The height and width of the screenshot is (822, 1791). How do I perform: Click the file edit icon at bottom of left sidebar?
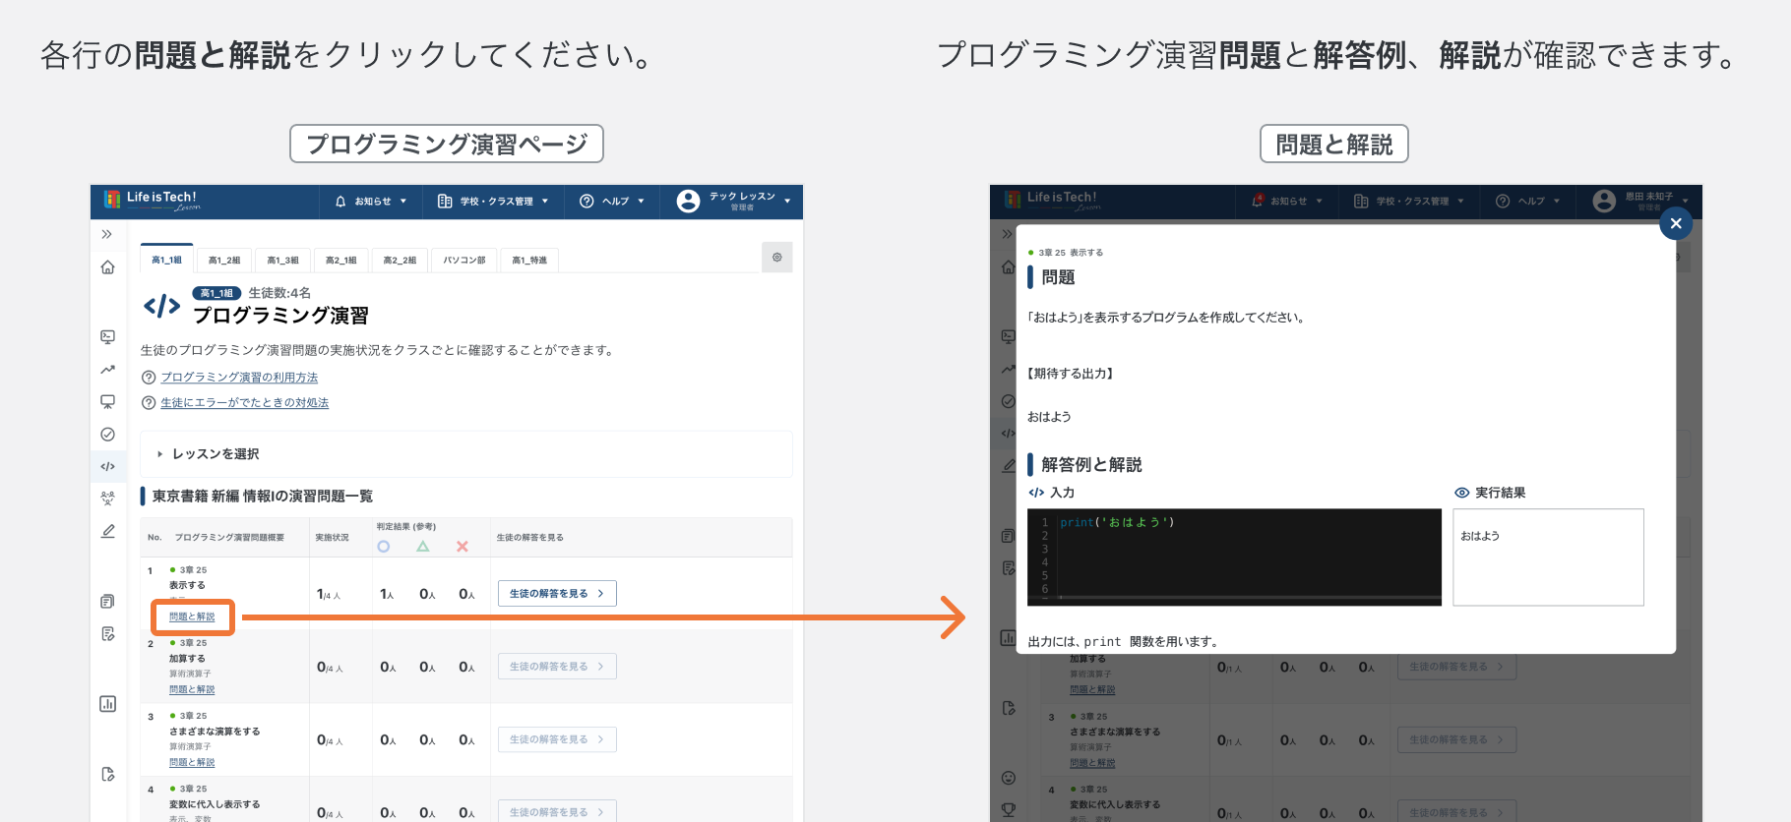(x=108, y=774)
